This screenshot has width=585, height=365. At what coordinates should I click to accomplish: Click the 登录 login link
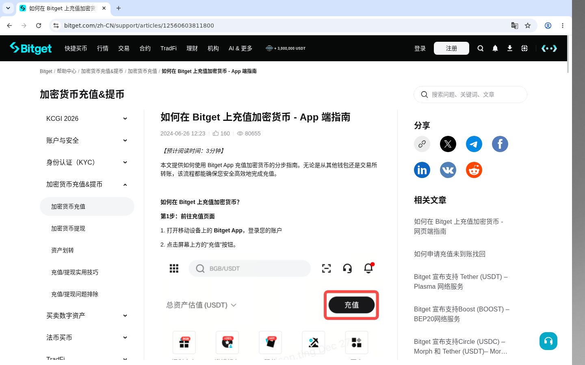420,48
